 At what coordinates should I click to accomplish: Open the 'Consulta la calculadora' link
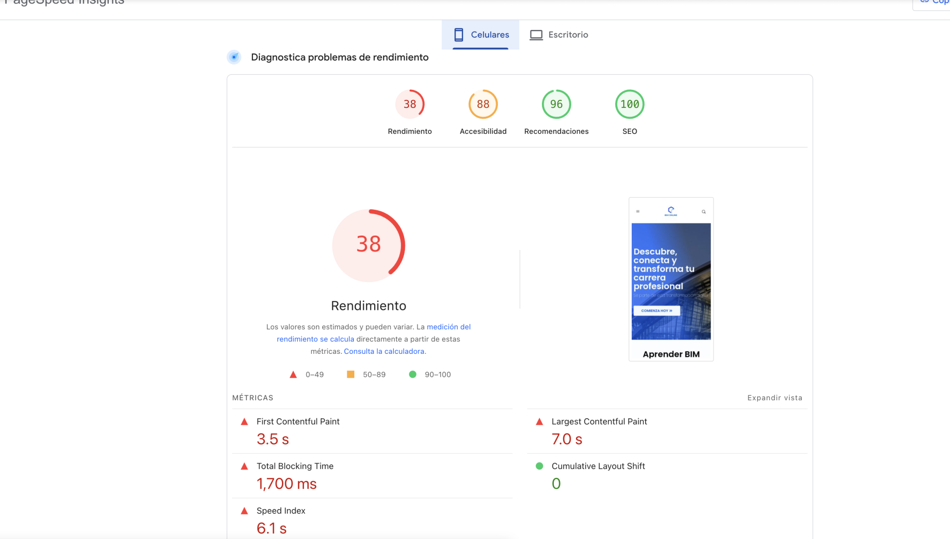click(384, 351)
